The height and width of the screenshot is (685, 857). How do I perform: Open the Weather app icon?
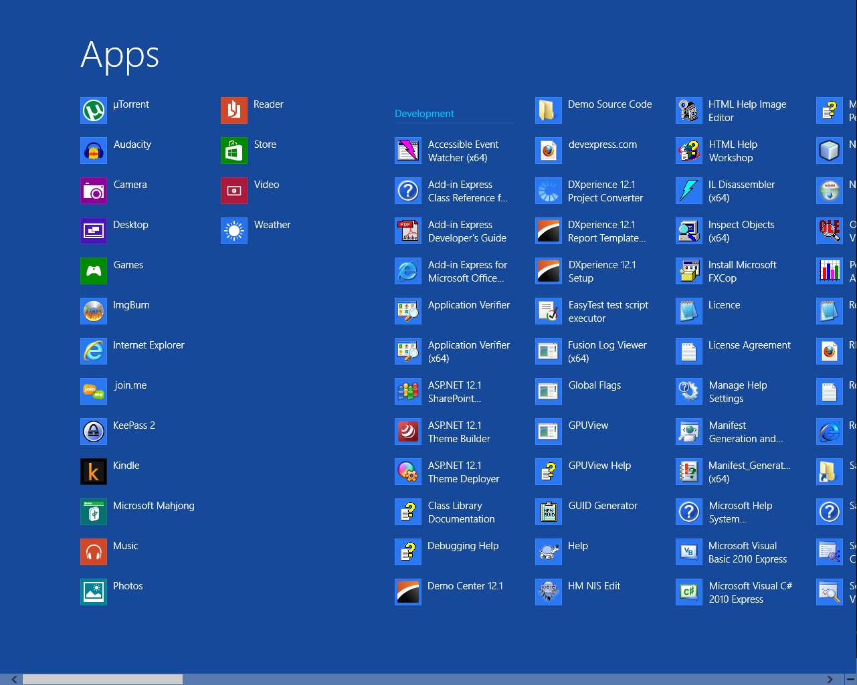point(234,231)
